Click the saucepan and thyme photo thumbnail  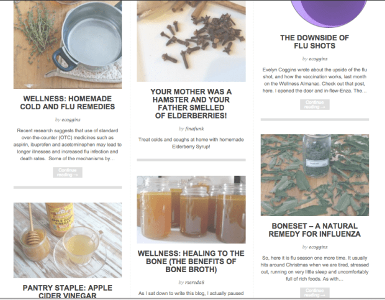68,45
